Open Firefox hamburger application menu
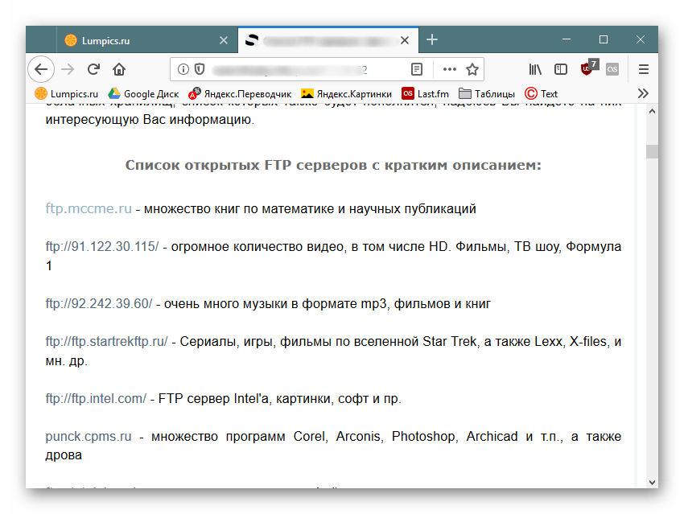The width and height of the screenshot is (684, 514). [x=644, y=69]
